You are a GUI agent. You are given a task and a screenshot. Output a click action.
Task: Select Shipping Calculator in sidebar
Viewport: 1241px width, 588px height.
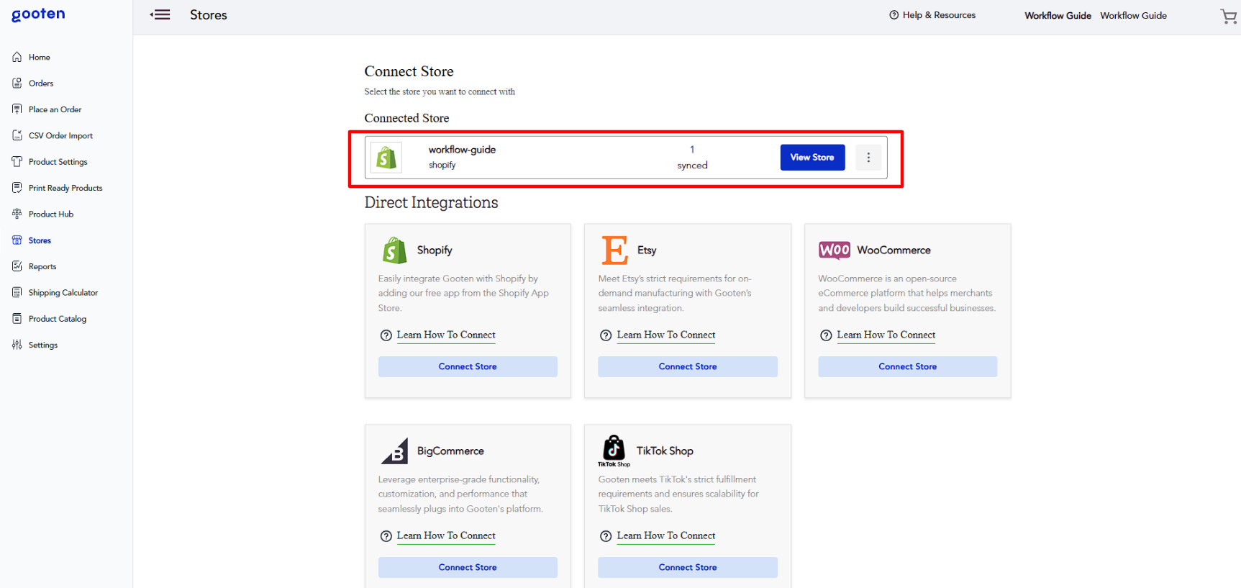[x=63, y=293]
